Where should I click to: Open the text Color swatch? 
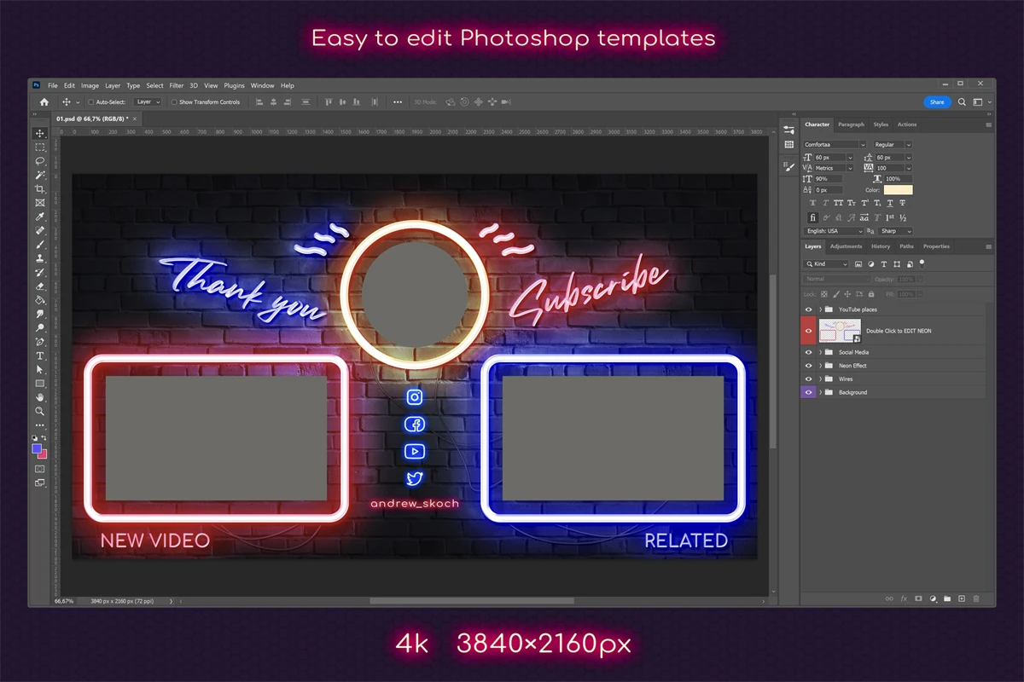coord(898,190)
